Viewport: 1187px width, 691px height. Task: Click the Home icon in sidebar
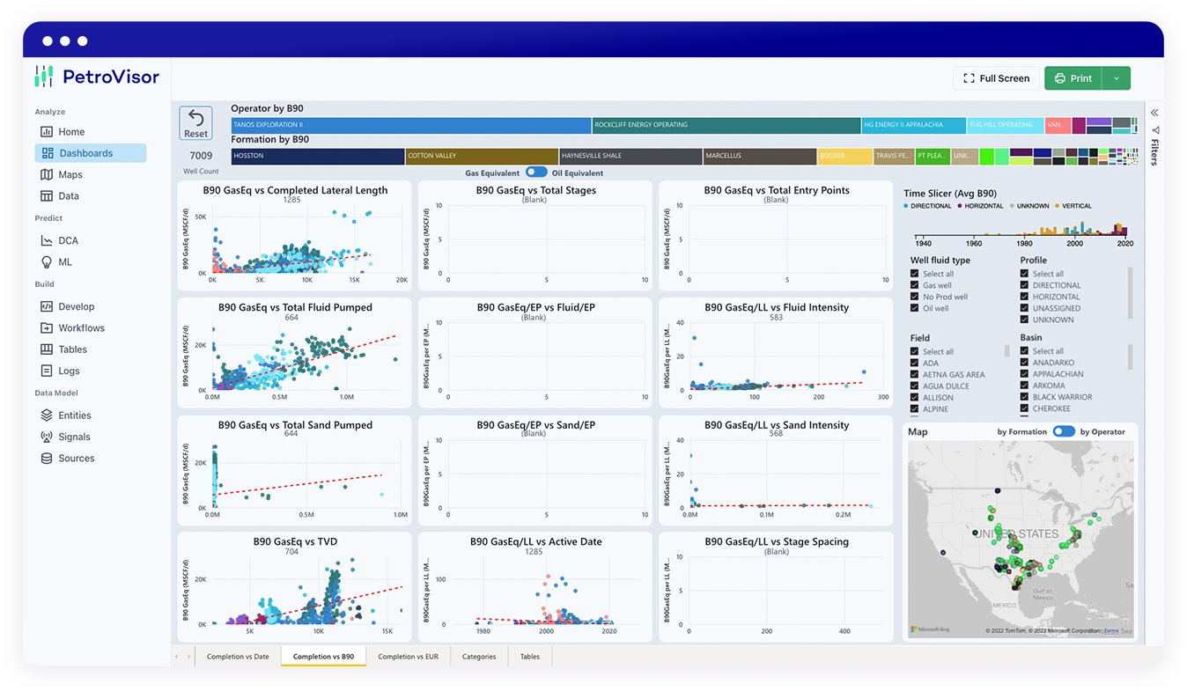(47, 132)
